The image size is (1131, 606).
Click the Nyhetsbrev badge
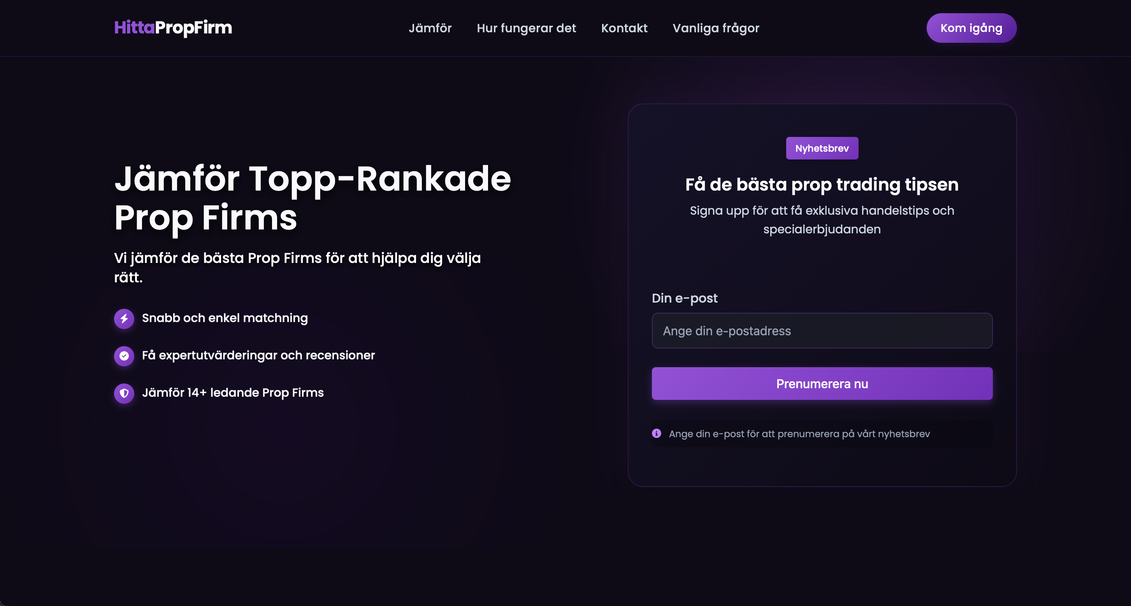(822, 148)
